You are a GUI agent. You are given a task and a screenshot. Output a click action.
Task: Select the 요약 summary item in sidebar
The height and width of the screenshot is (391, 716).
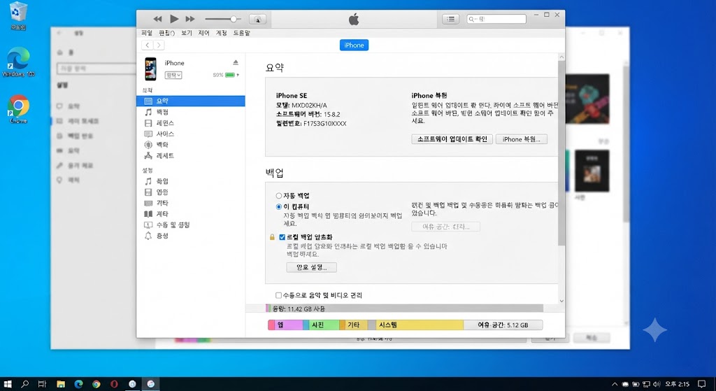pos(191,101)
